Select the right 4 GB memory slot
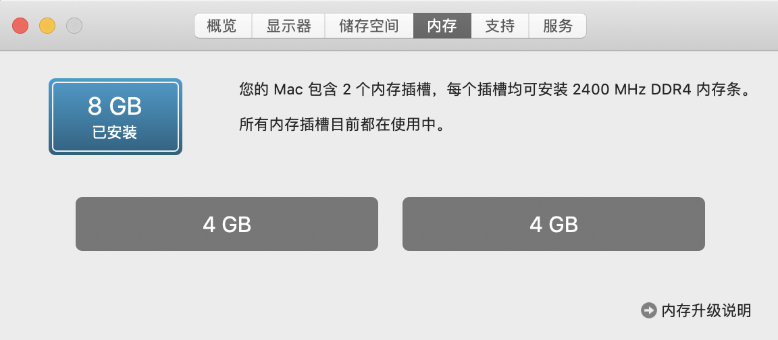Viewport: 778px width, 340px height. pyautogui.click(x=554, y=224)
